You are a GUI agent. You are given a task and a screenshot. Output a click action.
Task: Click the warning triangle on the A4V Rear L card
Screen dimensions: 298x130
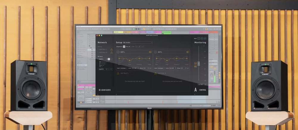tap(118, 73)
